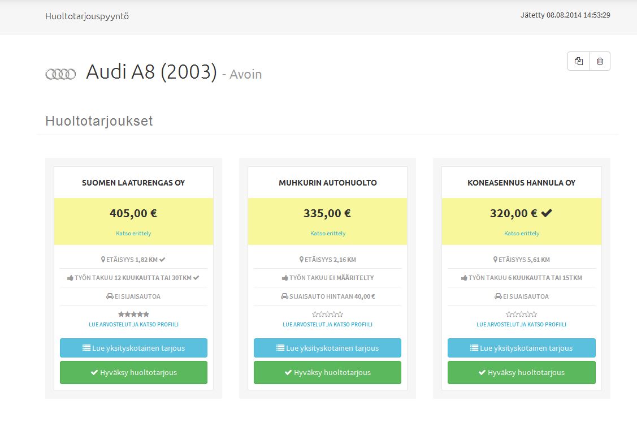Click empty star rating of Koneasennus Hannula
Viewport: 637px width, 422px height.
click(521, 314)
